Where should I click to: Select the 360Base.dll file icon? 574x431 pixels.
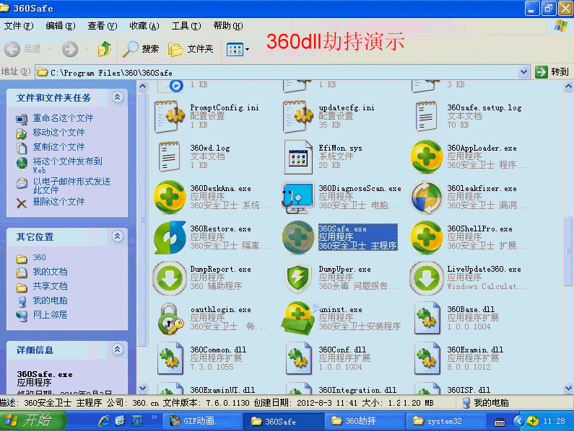(427, 318)
